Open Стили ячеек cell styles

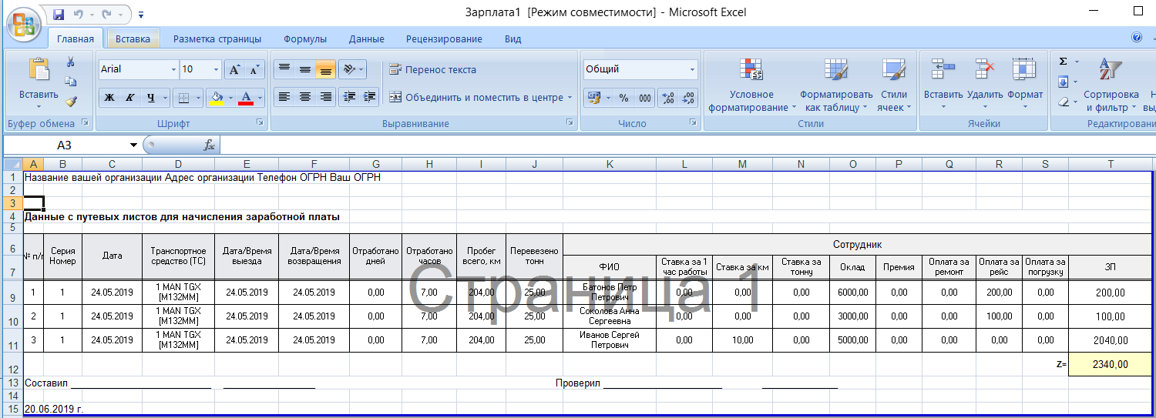click(x=894, y=85)
